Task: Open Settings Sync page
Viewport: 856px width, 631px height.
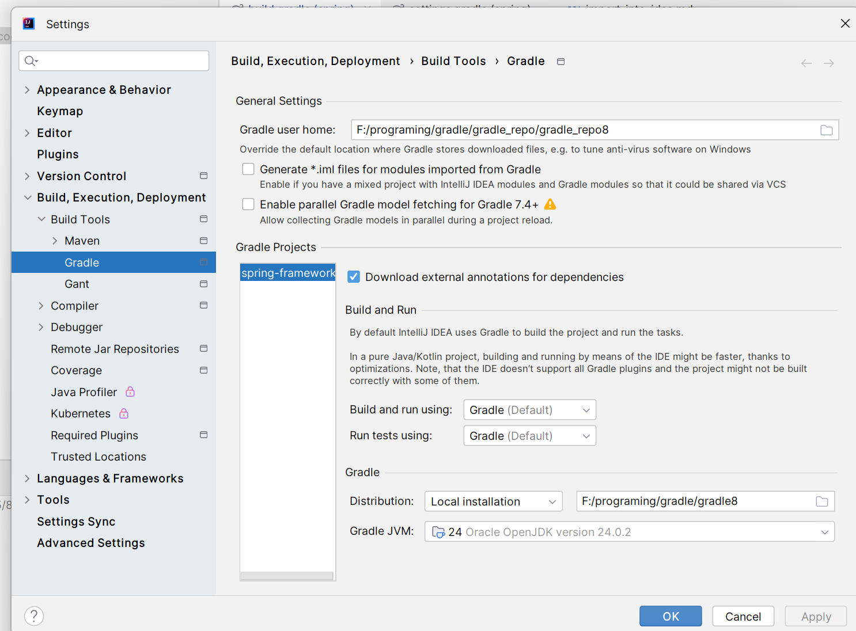Action: click(x=76, y=522)
